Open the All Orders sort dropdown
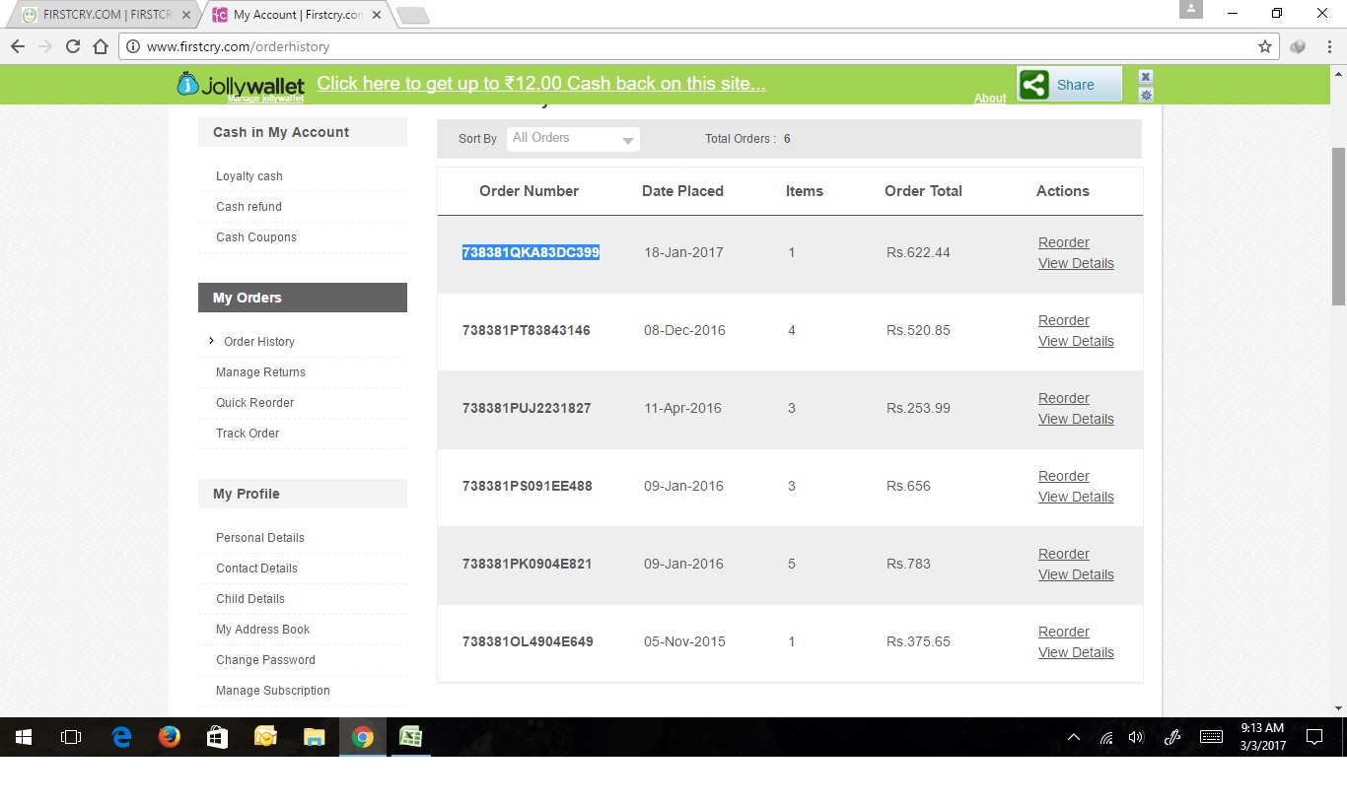This screenshot has height=804, width=1347. tap(573, 139)
